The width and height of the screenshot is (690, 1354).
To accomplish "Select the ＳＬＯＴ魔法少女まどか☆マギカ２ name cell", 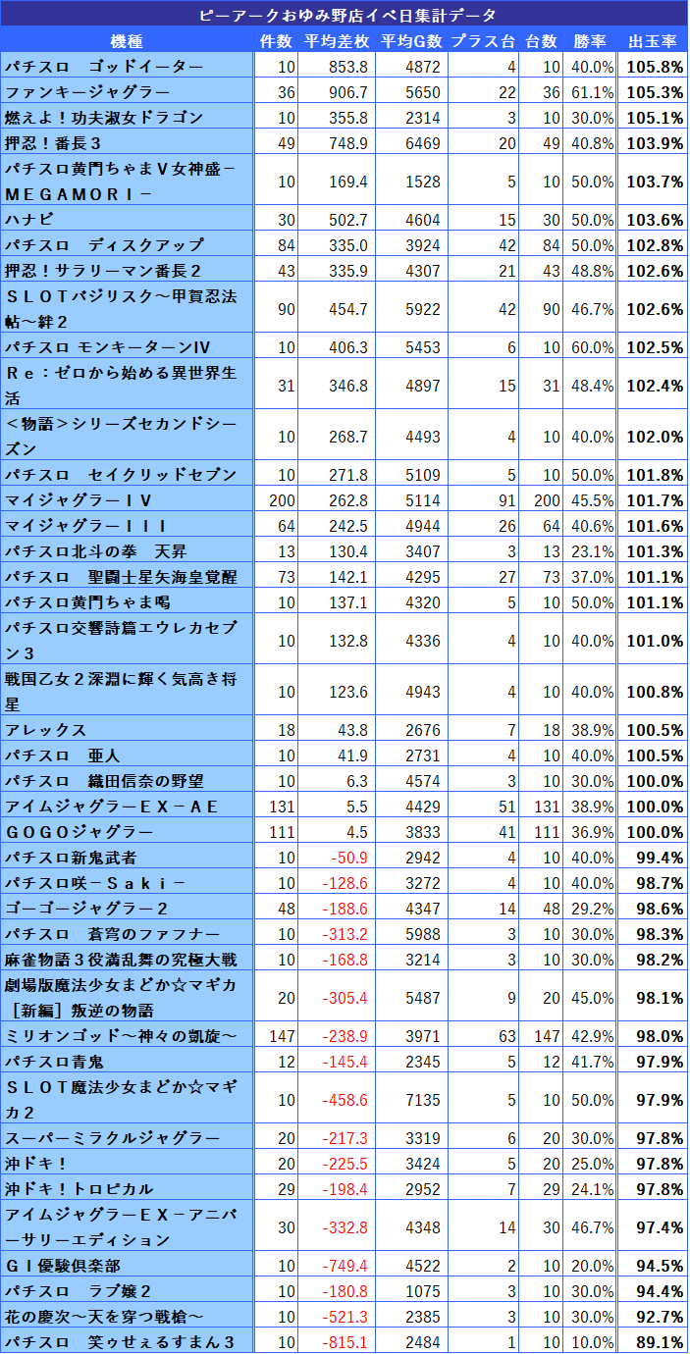I will point(127,1099).
